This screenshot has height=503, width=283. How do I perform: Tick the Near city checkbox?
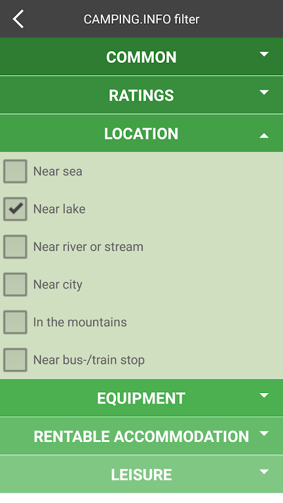point(15,284)
